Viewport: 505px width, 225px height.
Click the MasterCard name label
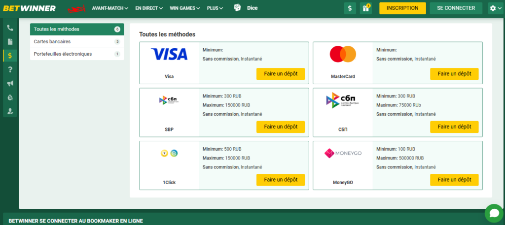coord(343,76)
